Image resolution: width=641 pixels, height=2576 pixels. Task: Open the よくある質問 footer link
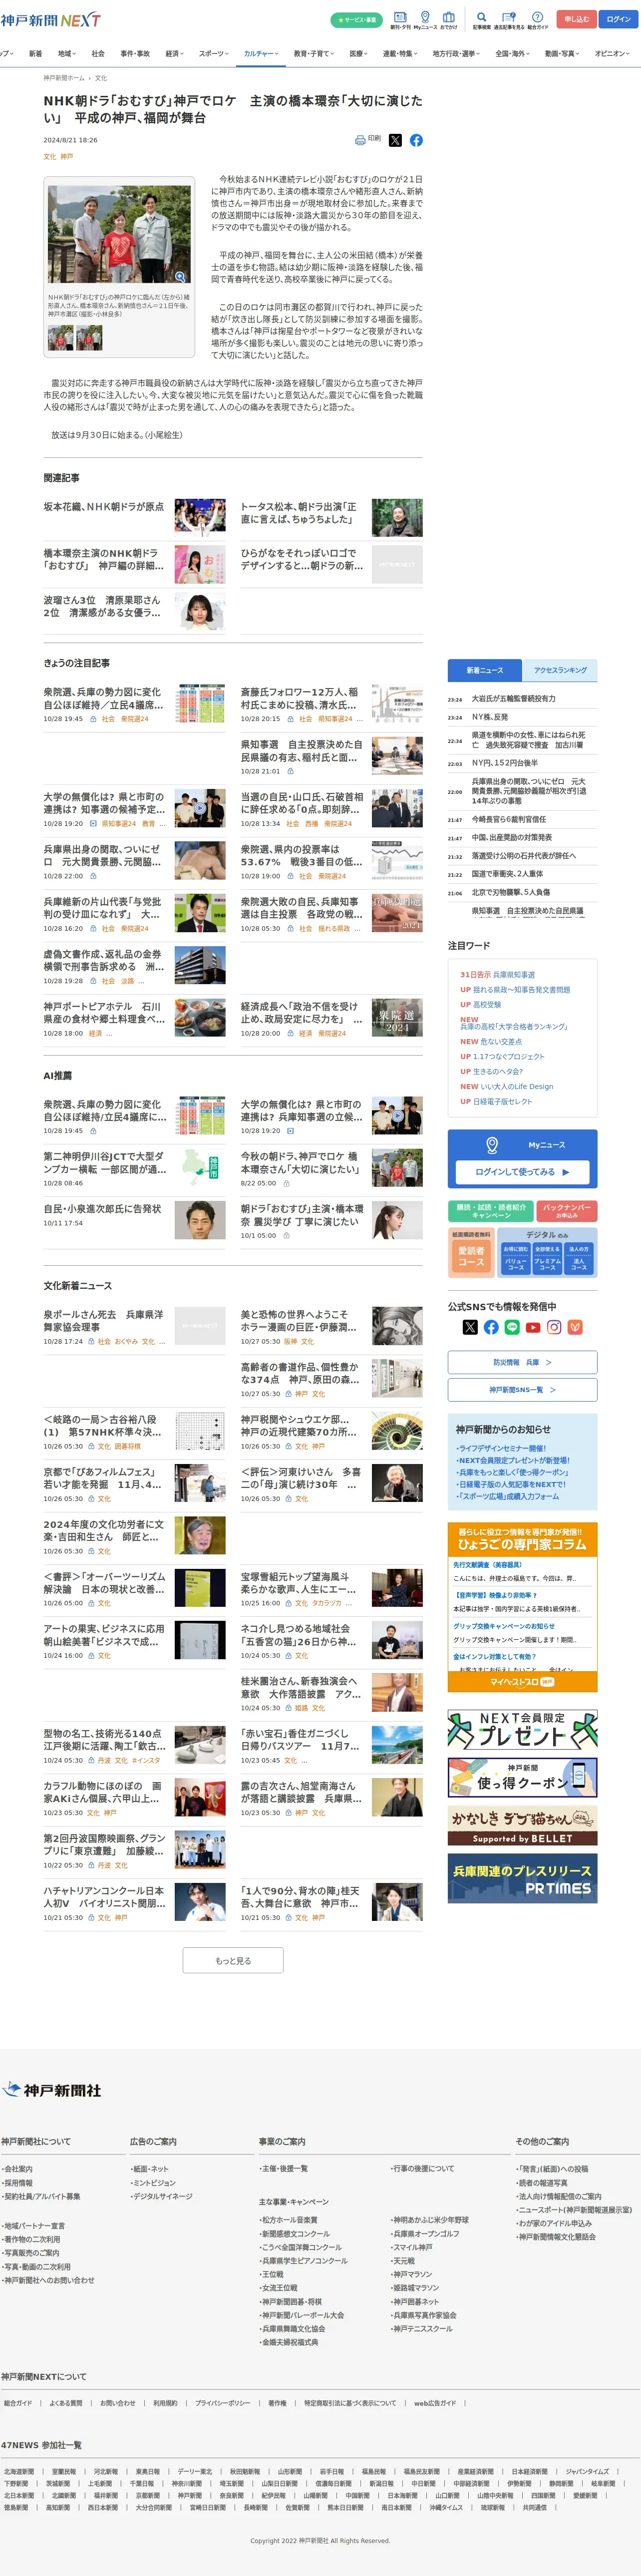click(x=66, y=2403)
